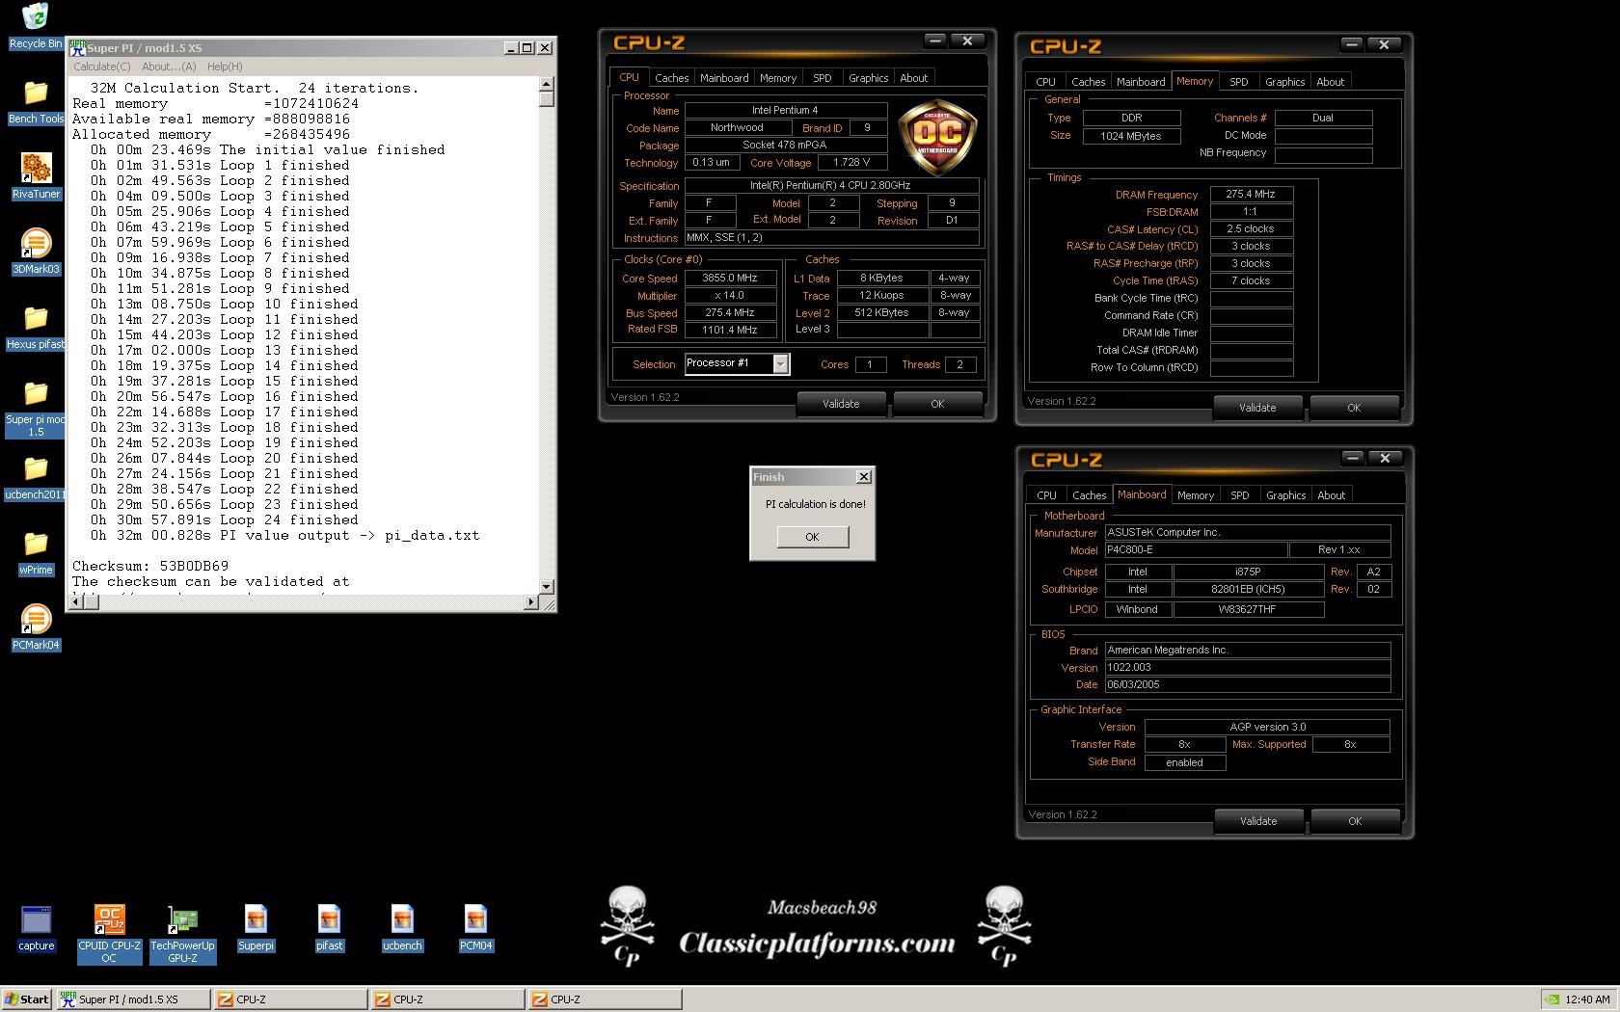Switch to SPD tab in CPU window

(822, 78)
